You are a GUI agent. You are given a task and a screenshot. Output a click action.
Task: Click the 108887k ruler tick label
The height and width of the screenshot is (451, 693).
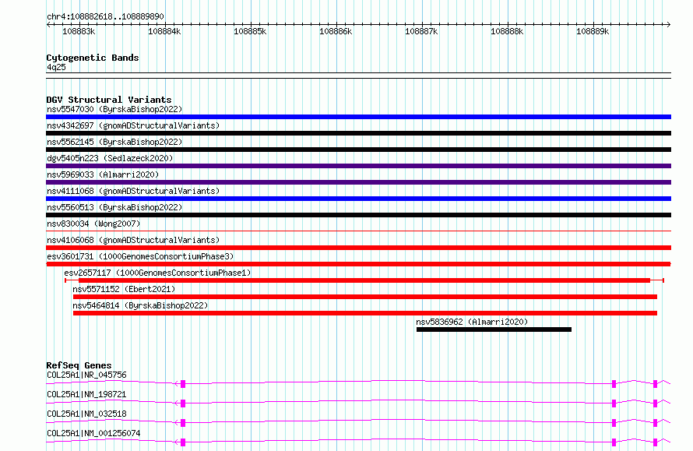pos(421,31)
